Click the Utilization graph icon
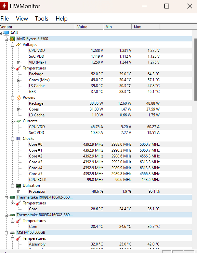The image size is (197, 253). tap(19, 186)
